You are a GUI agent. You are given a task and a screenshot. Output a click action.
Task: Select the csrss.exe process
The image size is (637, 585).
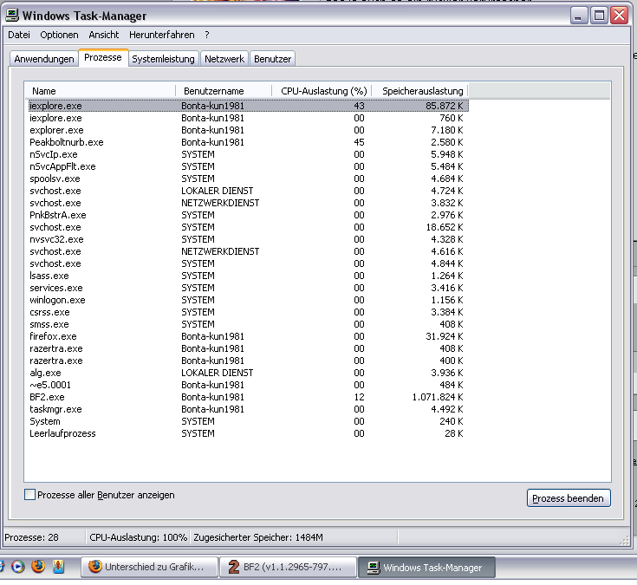pos(248,312)
